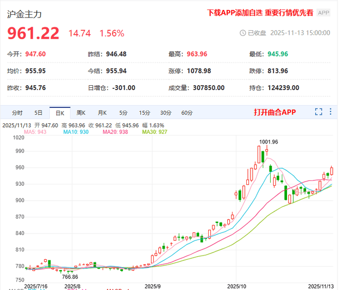Screen dimensions: 339x290
Task: Switch to 分时 intraday chart tab
Action: 17,113
